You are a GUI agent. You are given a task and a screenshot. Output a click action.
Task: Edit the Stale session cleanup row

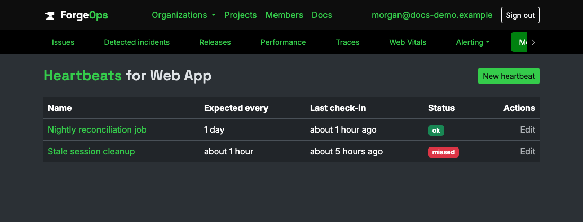pos(527,151)
